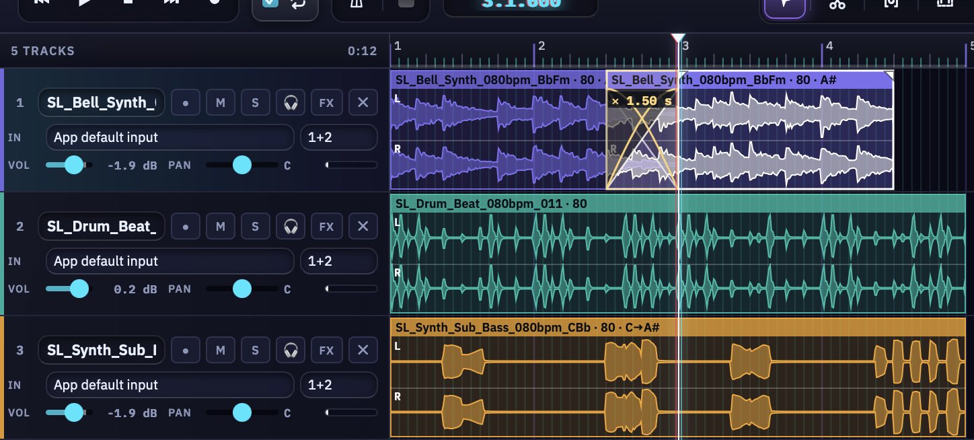
Task: Click SL_Synth_Sub volume slider knob
Action: coord(74,412)
